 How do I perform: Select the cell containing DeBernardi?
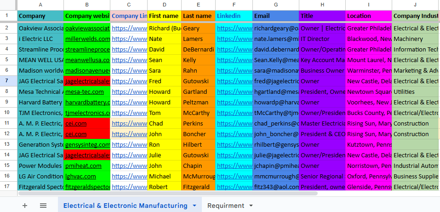[x=198, y=50]
